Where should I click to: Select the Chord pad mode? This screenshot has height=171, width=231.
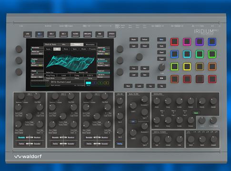click(161, 52)
